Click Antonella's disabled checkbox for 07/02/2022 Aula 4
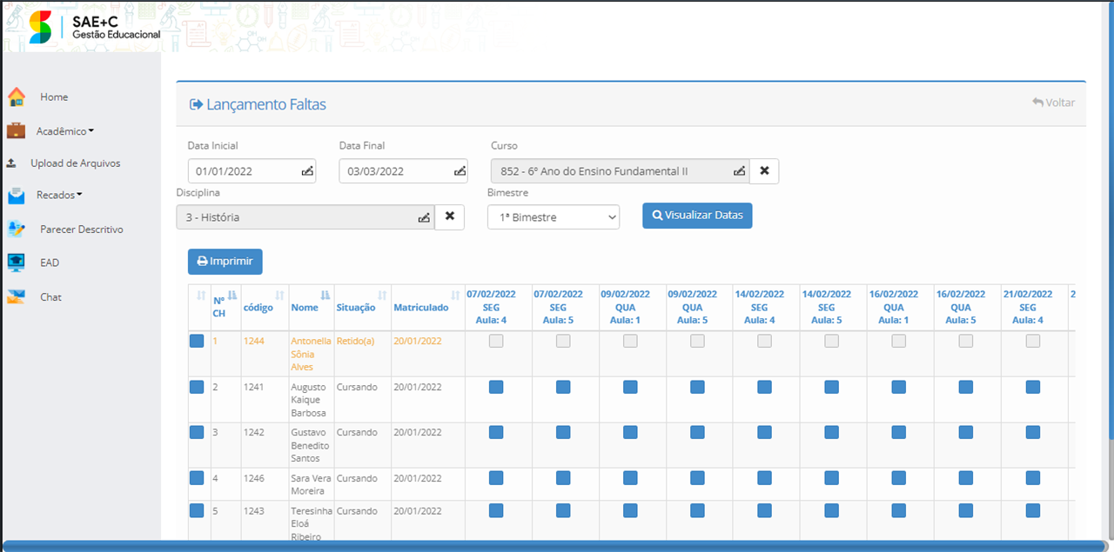This screenshot has height=552, width=1114. (496, 342)
